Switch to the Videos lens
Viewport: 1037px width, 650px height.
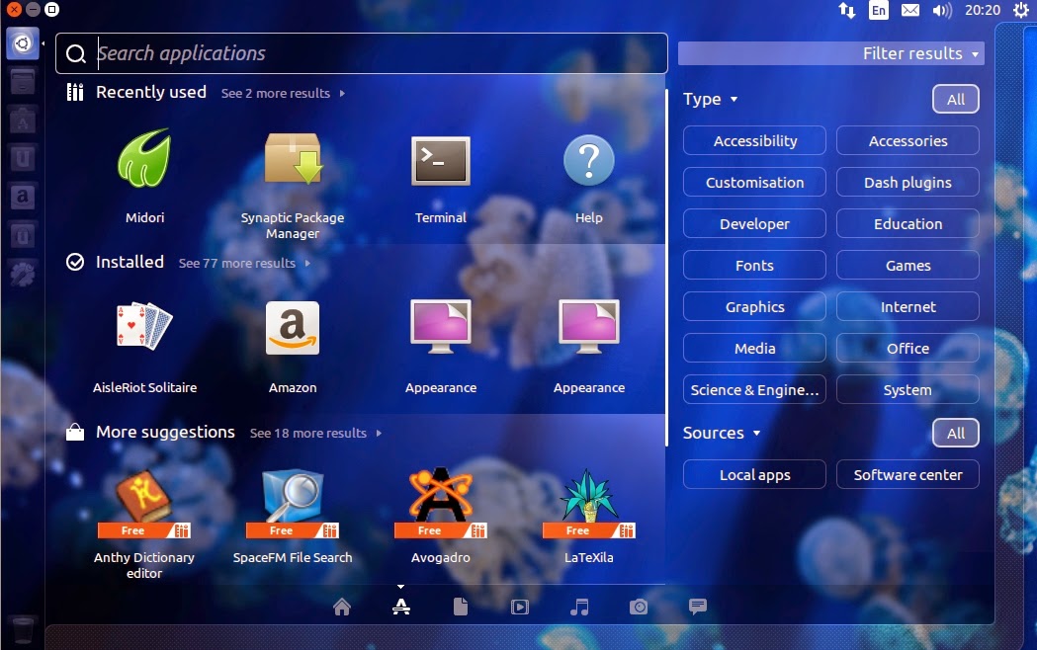pyautogui.click(x=520, y=607)
